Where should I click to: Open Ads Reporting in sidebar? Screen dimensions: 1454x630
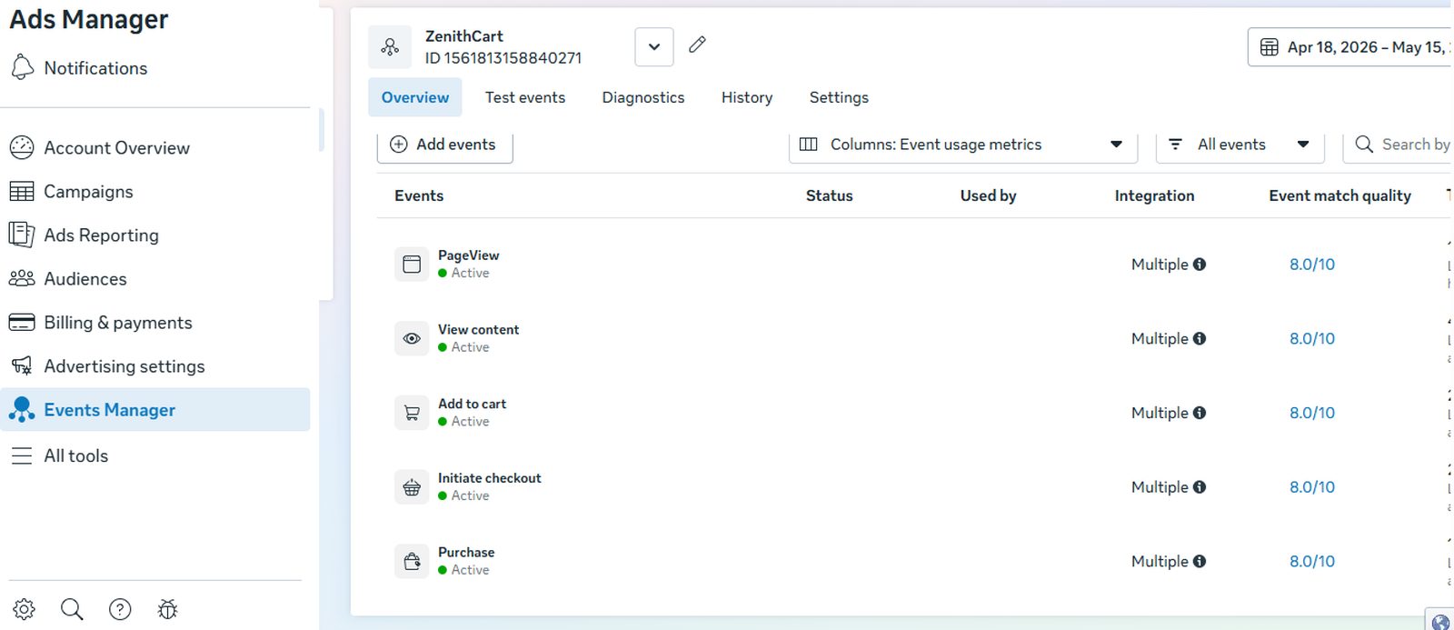[x=155, y=235]
